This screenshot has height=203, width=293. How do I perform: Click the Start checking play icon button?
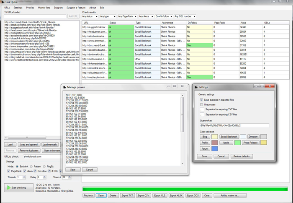coord(19,187)
